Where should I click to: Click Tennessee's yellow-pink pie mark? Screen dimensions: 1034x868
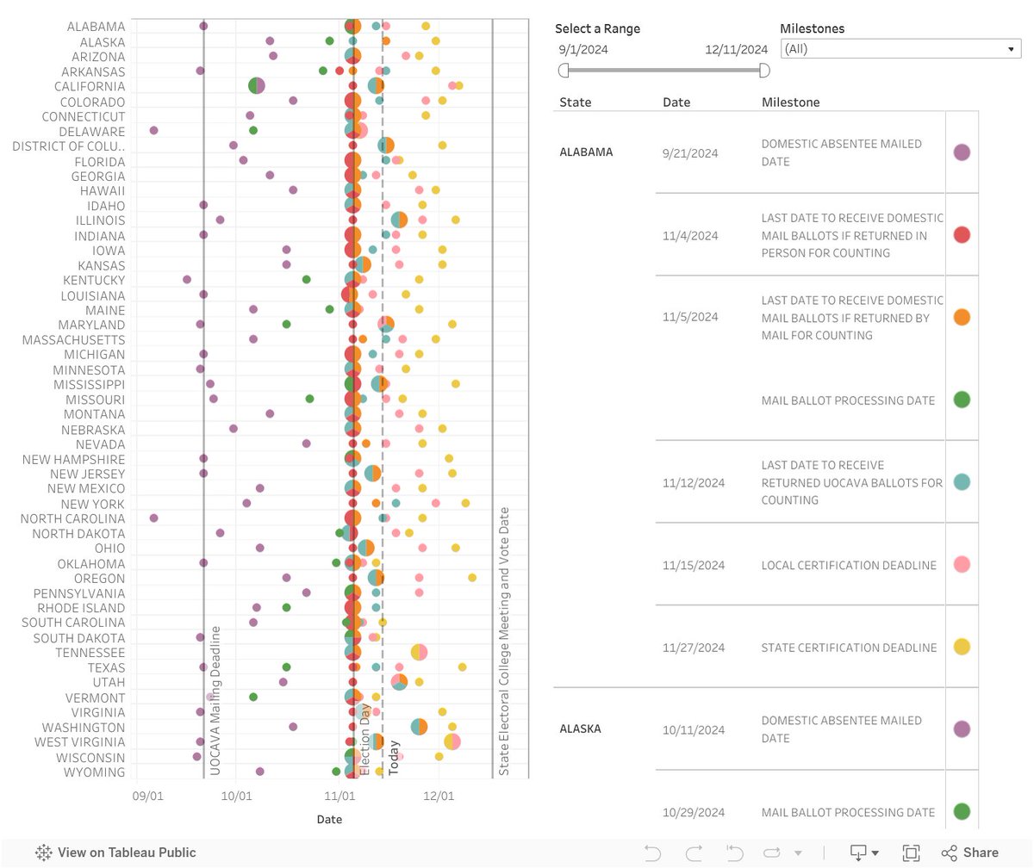(x=420, y=652)
